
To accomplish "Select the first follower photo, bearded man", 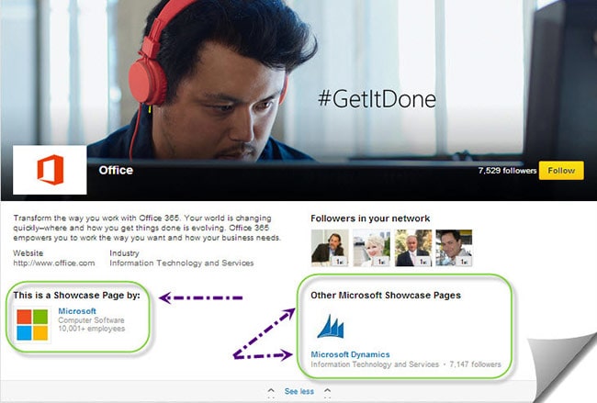I will point(330,248).
